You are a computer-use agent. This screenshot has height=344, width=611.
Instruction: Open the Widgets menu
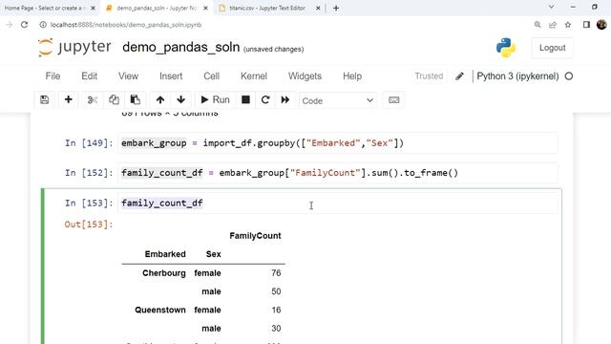click(x=305, y=76)
